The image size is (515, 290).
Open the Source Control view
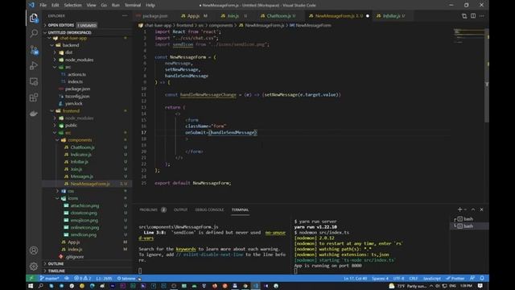pyautogui.click(x=34, y=50)
